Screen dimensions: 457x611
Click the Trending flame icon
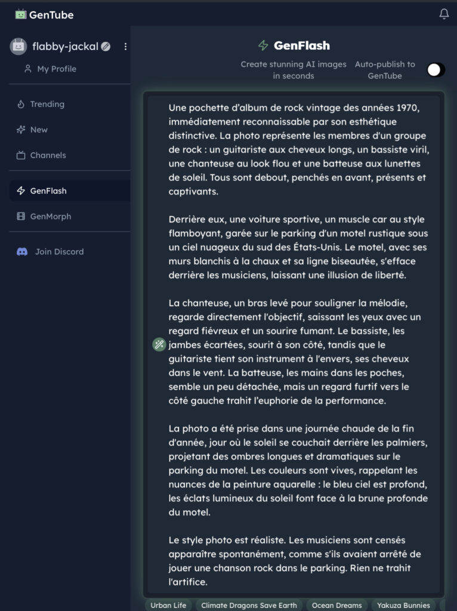pos(21,104)
